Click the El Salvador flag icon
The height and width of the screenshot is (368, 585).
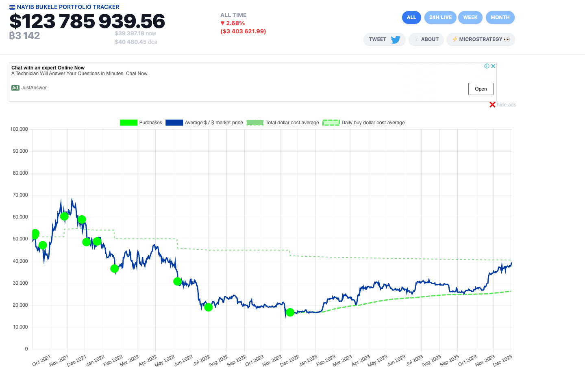12,7
